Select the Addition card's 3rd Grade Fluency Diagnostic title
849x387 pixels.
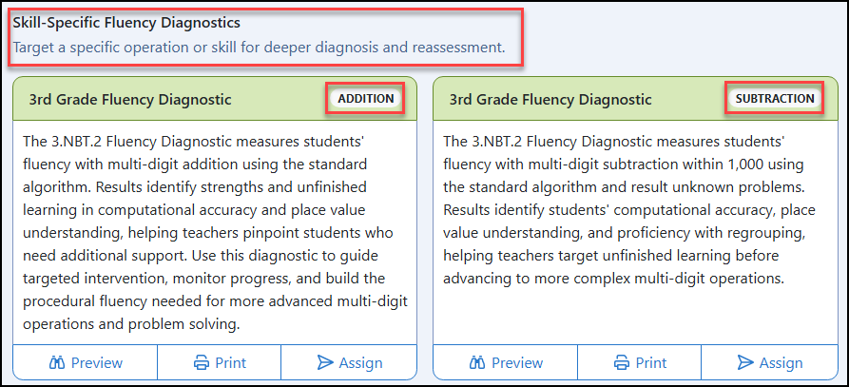click(130, 100)
